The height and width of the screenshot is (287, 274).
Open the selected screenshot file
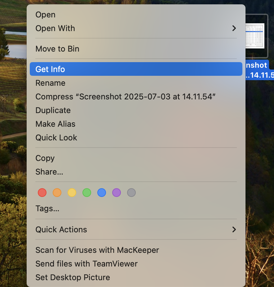pyautogui.click(x=45, y=15)
